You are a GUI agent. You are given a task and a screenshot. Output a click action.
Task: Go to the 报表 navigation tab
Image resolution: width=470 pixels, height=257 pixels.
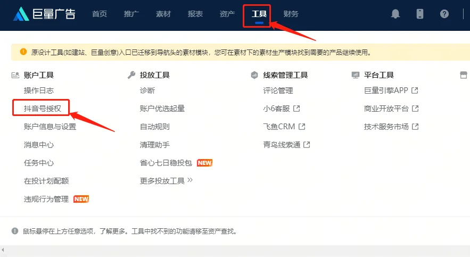pos(195,14)
